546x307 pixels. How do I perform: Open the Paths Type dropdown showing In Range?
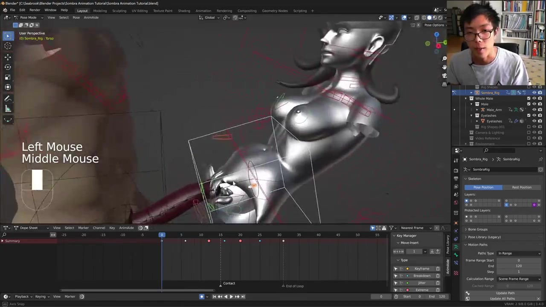pos(519,253)
